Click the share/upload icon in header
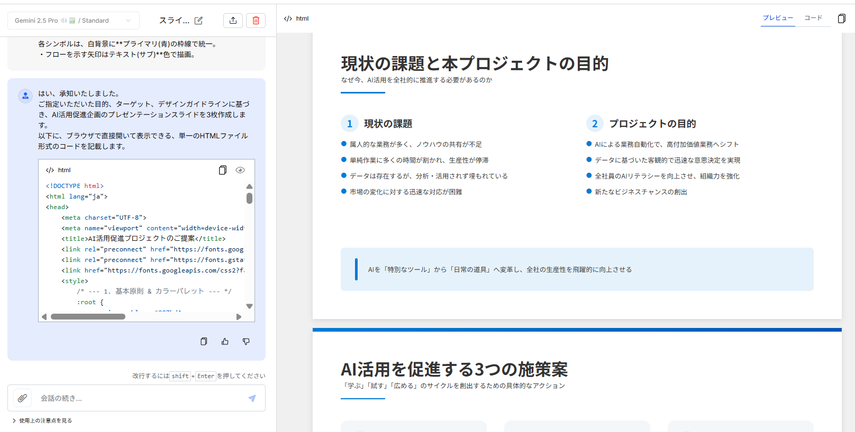 pyautogui.click(x=233, y=21)
